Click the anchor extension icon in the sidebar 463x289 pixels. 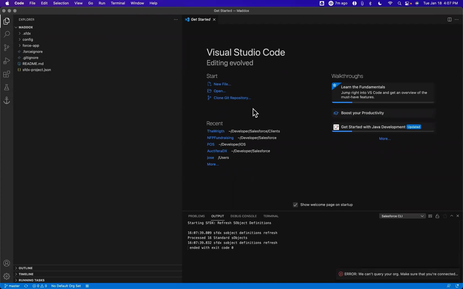pyautogui.click(x=6, y=100)
